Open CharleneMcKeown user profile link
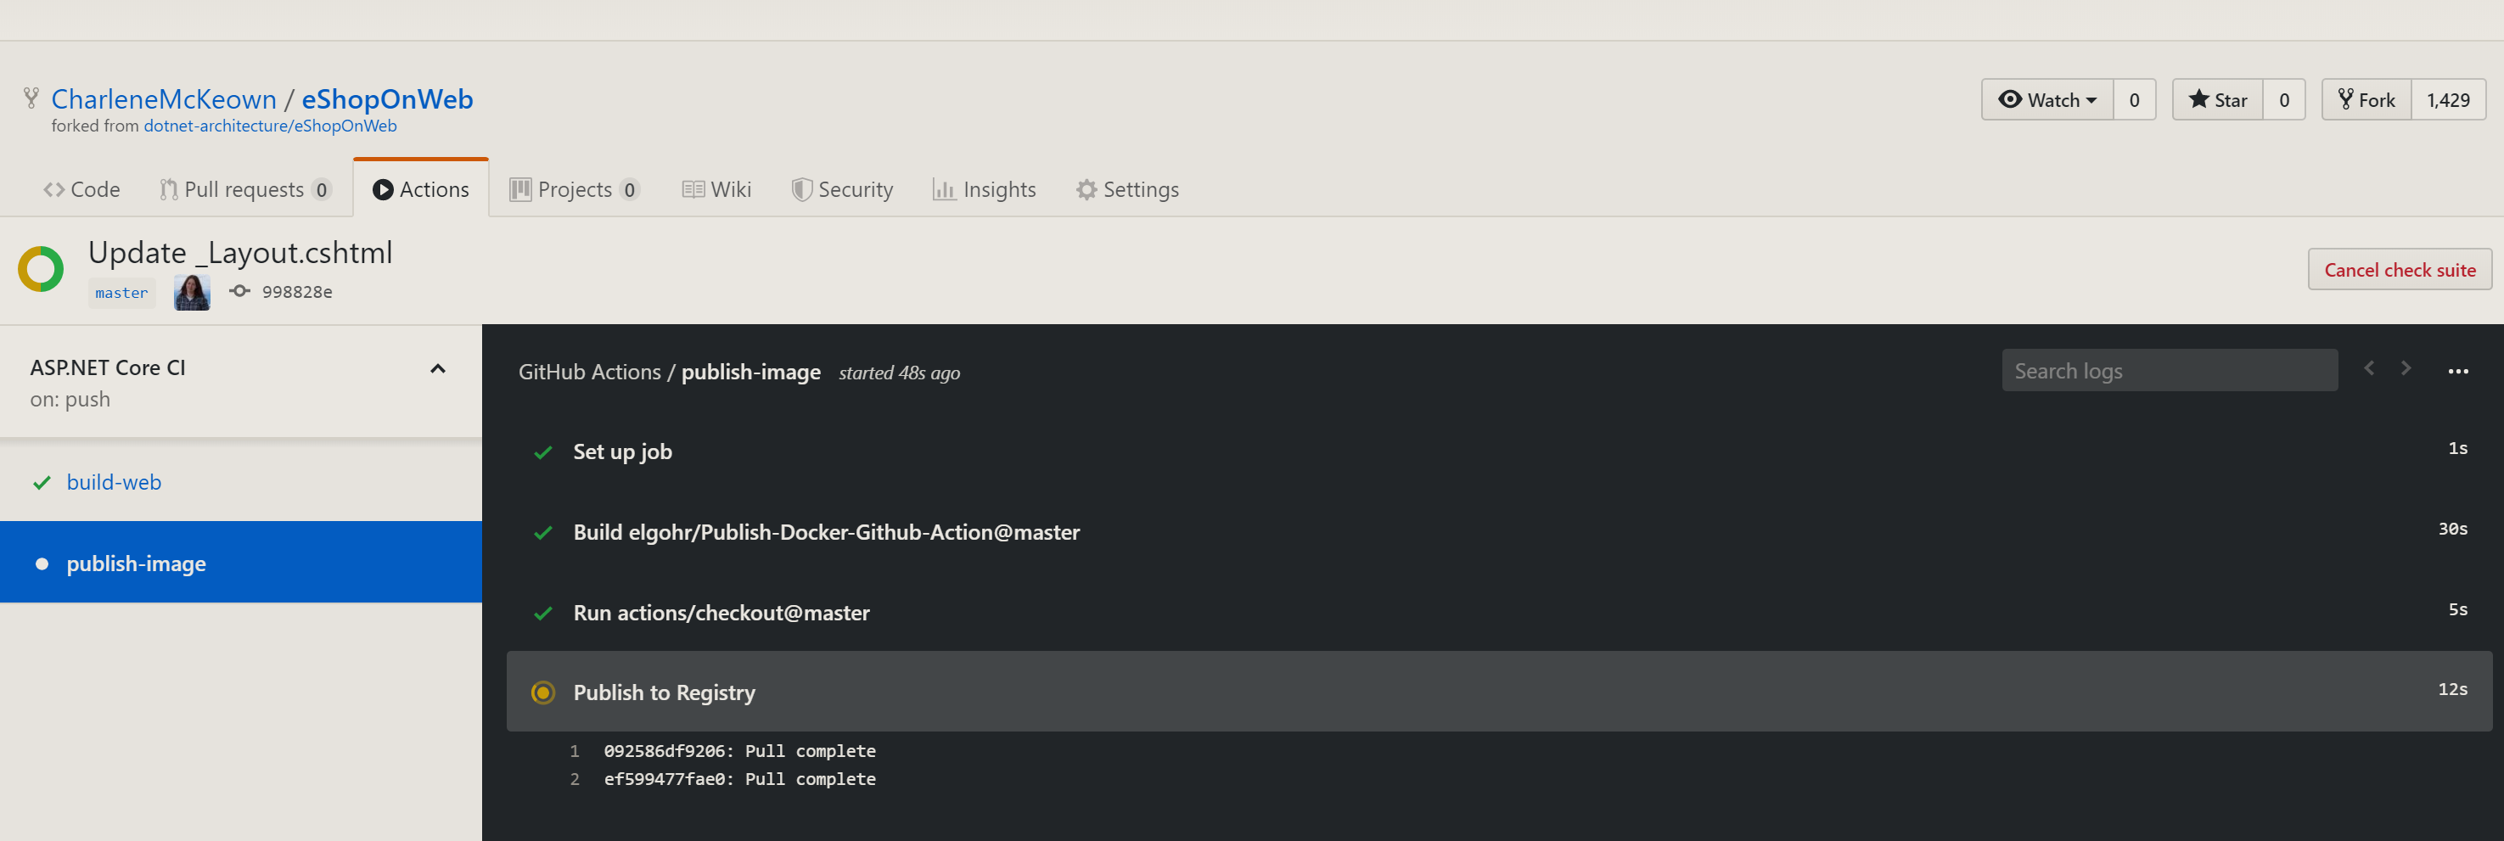The image size is (2504, 841). (x=165, y=99)
